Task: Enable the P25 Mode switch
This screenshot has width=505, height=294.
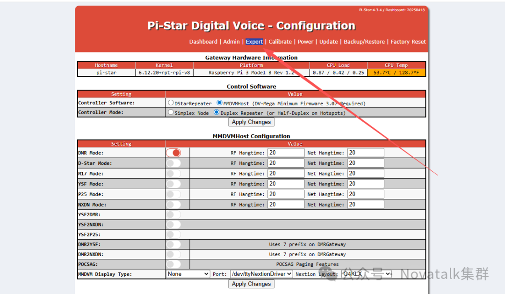Action: point(173,194)
